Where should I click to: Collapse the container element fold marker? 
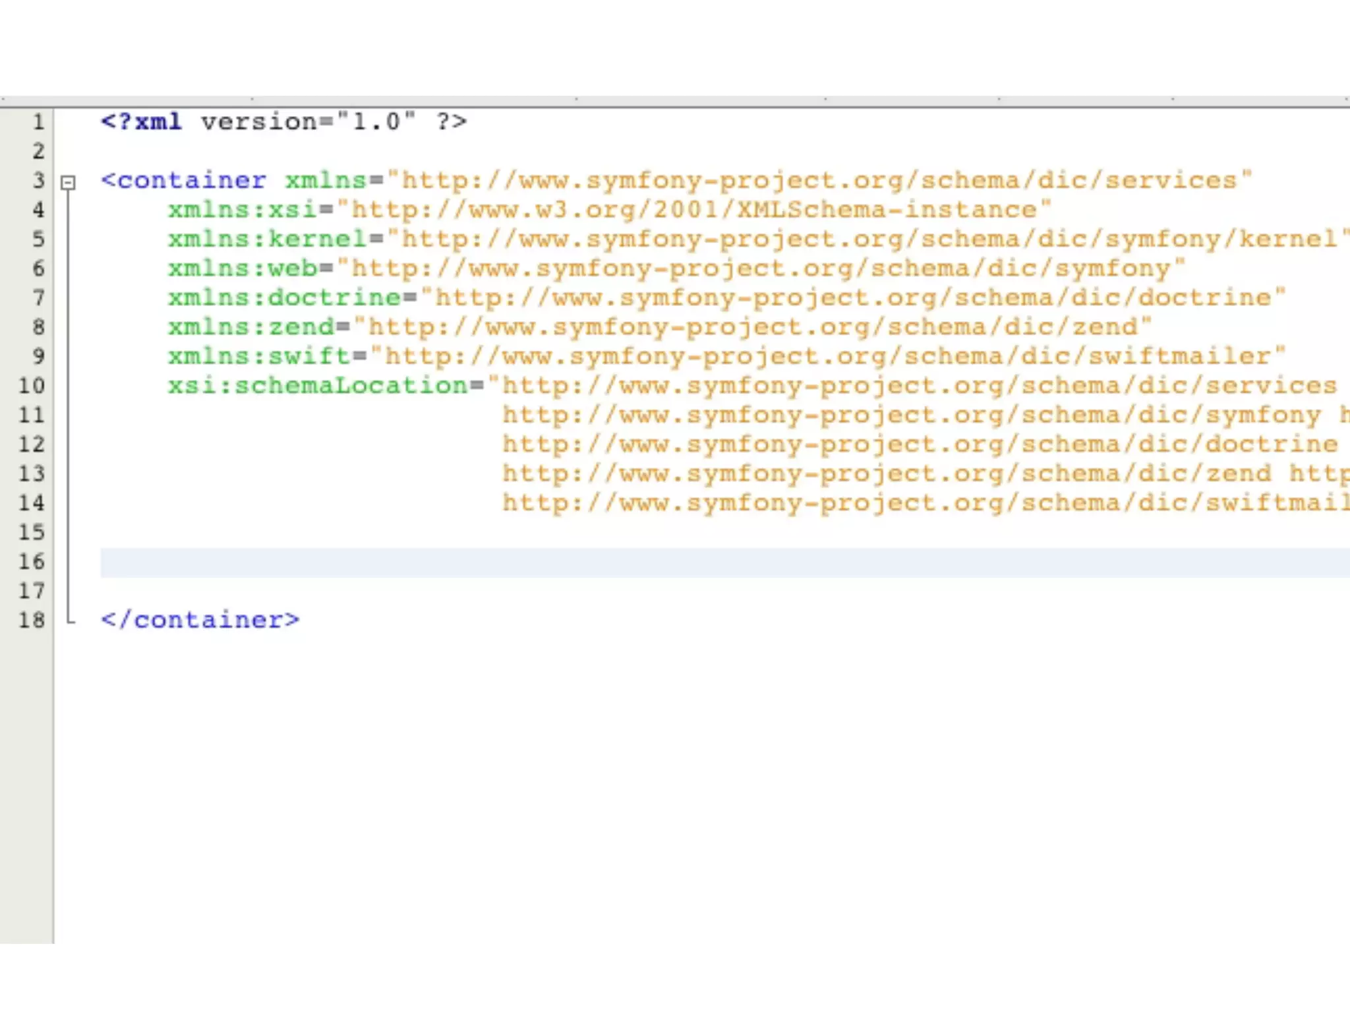coord(68,182)
